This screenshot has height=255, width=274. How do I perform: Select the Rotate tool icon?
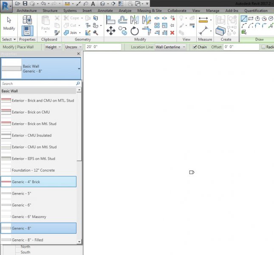click(135, 31)
